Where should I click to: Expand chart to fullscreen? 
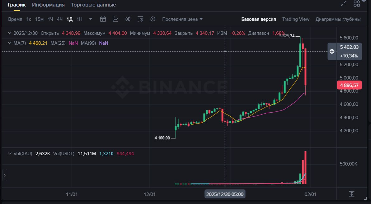pyautogui.click(x=344, y=4)
